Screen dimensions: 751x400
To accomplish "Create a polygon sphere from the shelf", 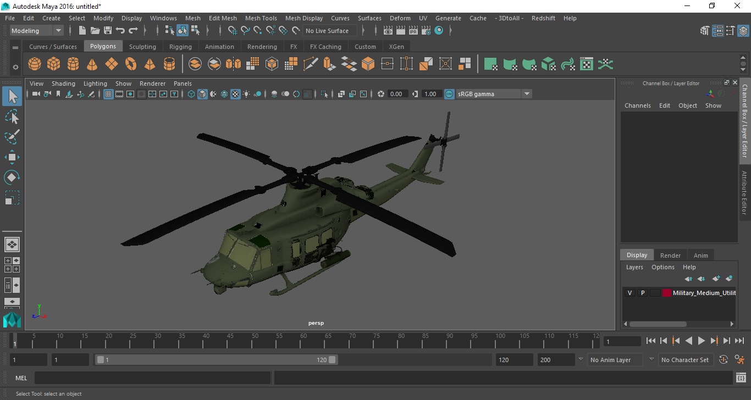I will (35, 64).
